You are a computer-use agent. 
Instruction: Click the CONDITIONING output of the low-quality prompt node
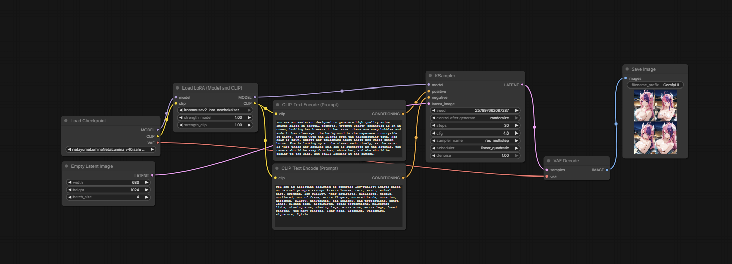[x=403, y=178]
